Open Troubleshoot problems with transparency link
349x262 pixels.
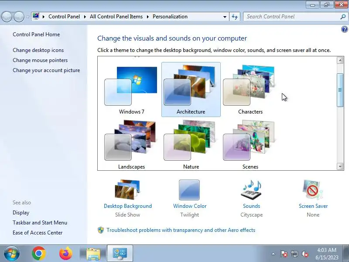pos(181,230)
